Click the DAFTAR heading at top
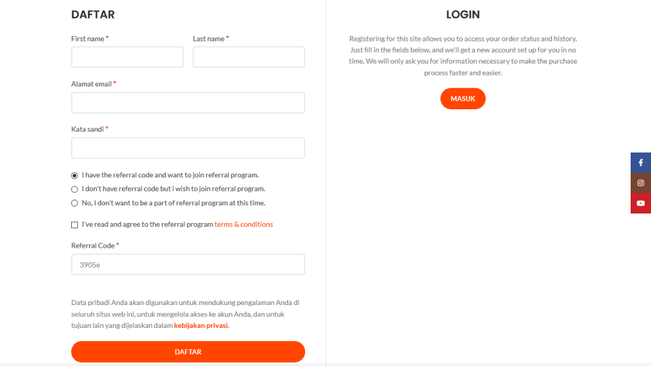 (93, 15)
